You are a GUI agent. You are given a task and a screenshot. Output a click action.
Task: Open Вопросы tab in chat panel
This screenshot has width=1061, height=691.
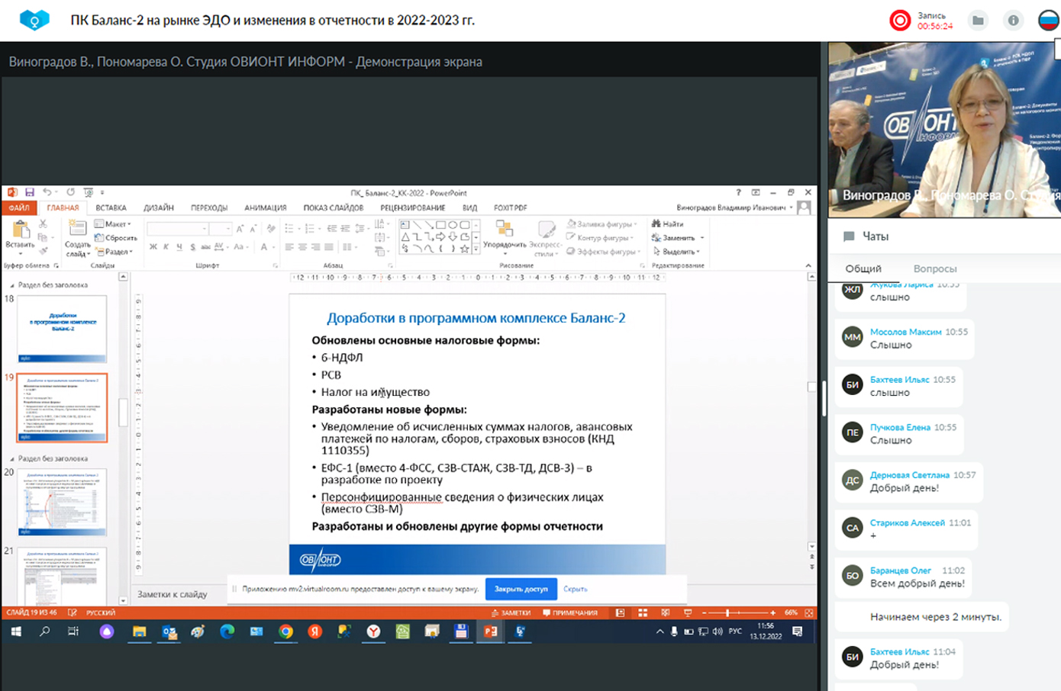pyautogui.click(x=935, y=268)
